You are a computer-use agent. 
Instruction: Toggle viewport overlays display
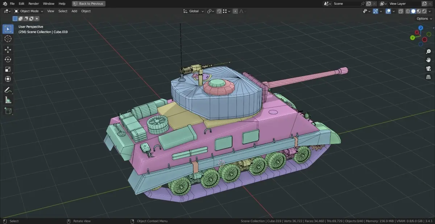pyautogui.click(x=388, y=11)
